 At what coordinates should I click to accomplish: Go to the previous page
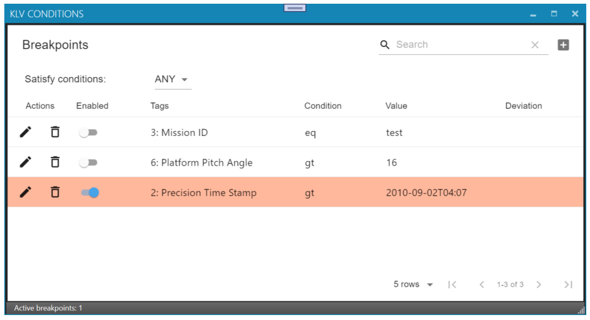(x=482, y=284)
